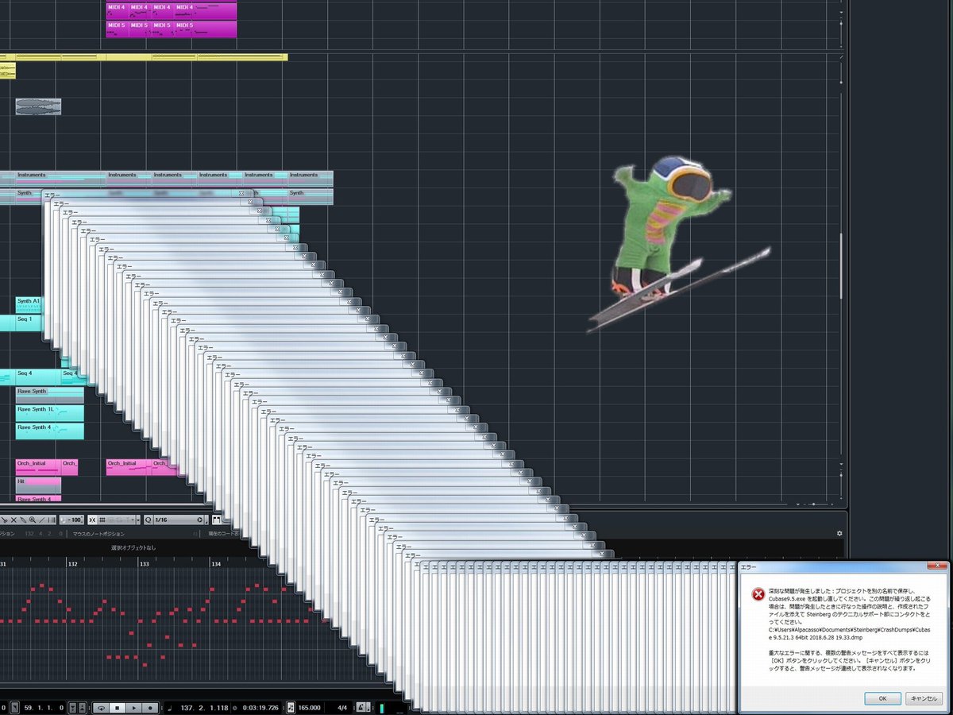Click キャンセル in the error dialog
The width and height of the screenshot is (953, 715).
[x=924, y=699]
